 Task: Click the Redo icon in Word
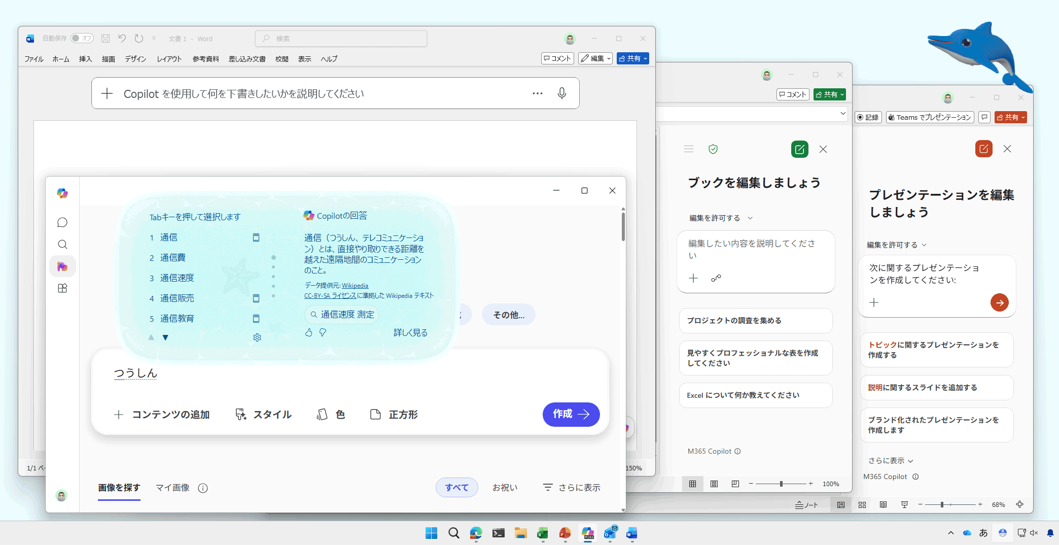pyautogui.click(x=139, y=39)
